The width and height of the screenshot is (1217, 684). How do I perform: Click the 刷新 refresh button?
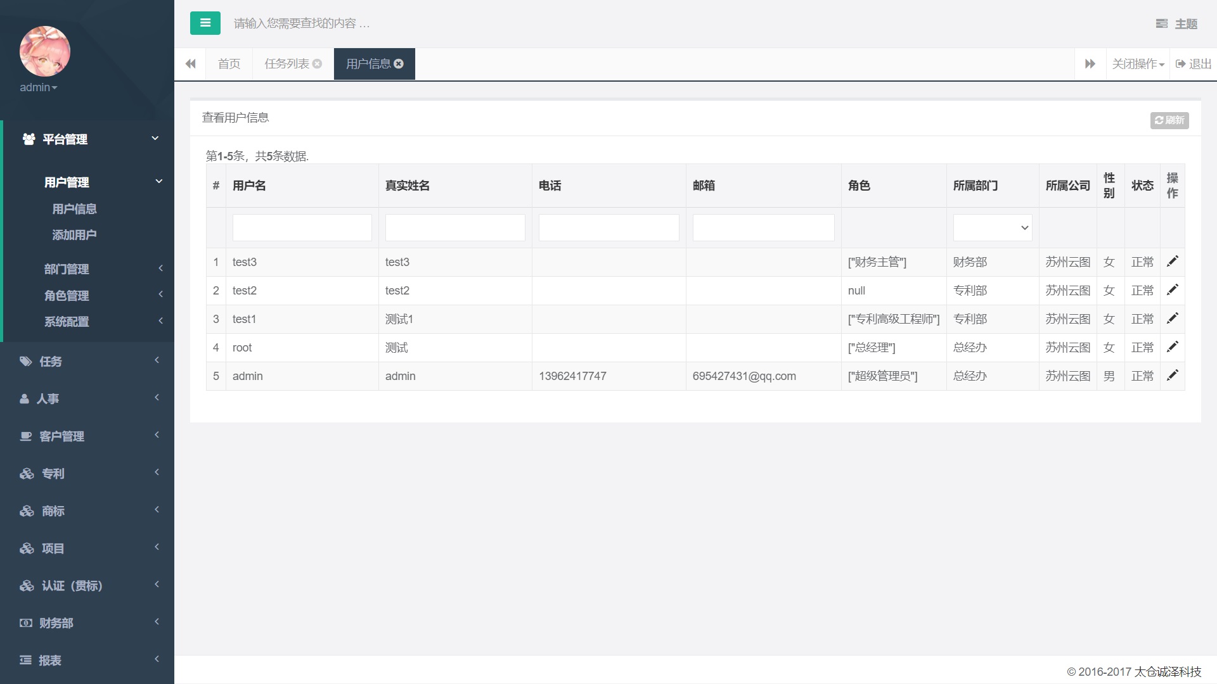click(1169, 120)
